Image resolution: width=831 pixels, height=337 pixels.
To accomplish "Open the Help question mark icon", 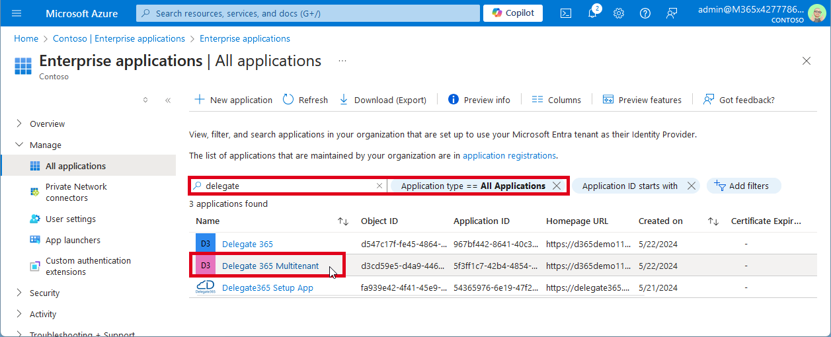I will coord(645,13).
